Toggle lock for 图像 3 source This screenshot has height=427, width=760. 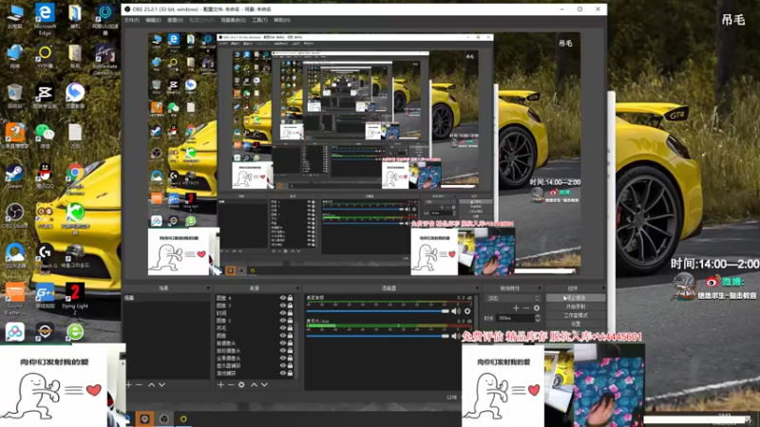pyautogui.click(x=290, y=306)
